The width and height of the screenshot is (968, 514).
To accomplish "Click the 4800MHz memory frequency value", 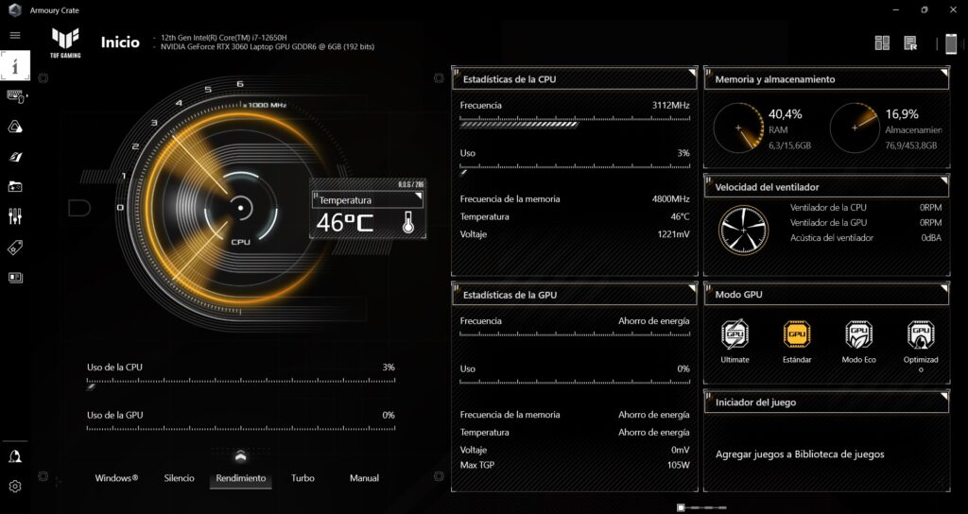I will pyautogui.click(x=670, y=199).
